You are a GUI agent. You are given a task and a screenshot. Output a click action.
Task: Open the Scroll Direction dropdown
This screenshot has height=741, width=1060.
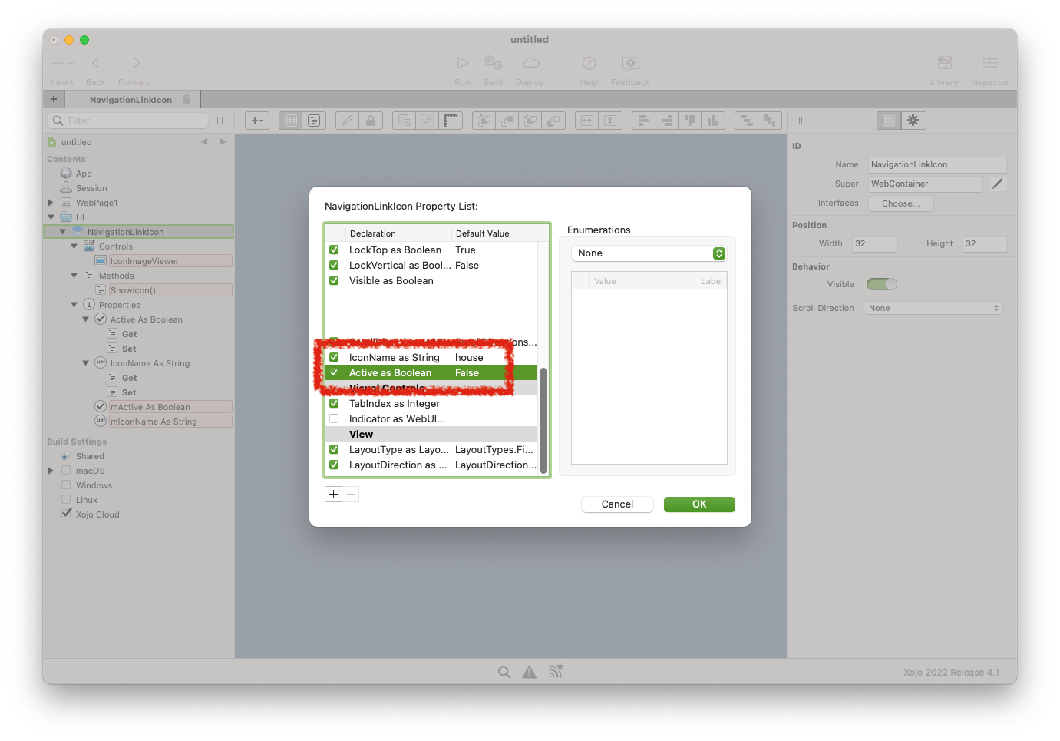click(x=933, y=307)
